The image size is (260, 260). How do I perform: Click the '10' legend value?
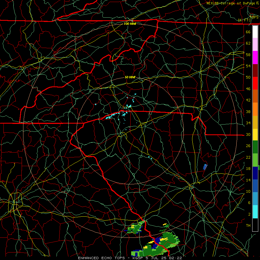248,191
